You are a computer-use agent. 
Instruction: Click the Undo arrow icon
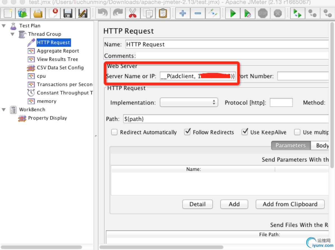[103, 13]
